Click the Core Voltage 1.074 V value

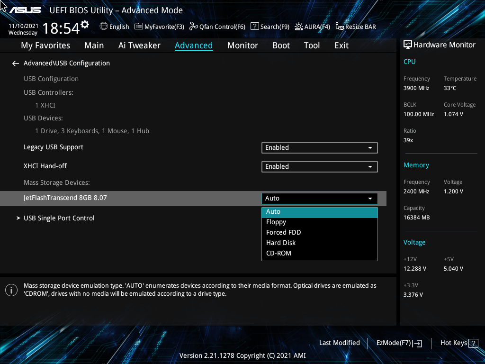pos(453,114)
